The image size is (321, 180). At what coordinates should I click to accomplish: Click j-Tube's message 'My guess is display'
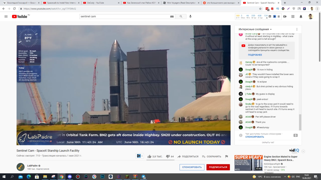(265, 94)
